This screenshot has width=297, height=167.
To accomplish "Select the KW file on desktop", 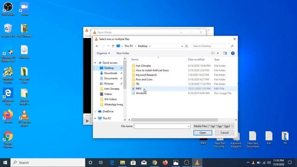I will pyautogui.click(x=269, y=138).
